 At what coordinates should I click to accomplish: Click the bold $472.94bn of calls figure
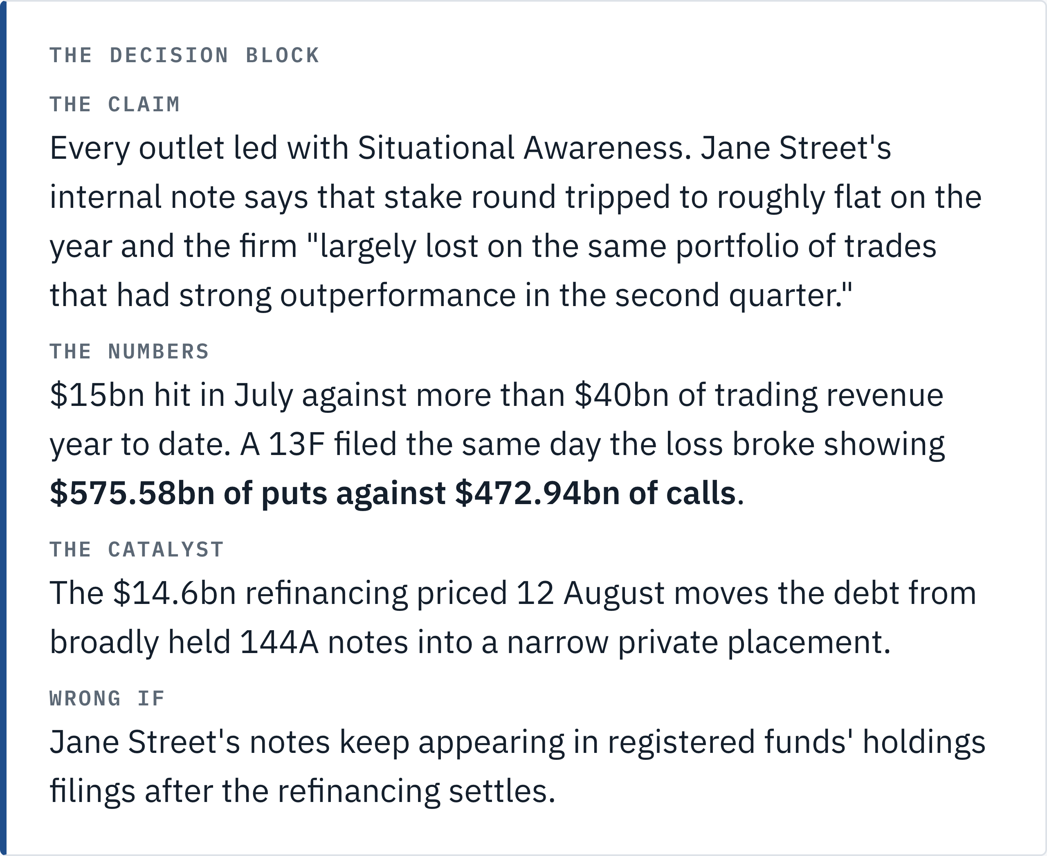click(595, 493)
